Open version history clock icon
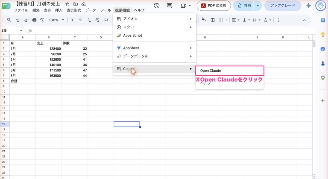 pyautogui.click(x=157, y=6)
